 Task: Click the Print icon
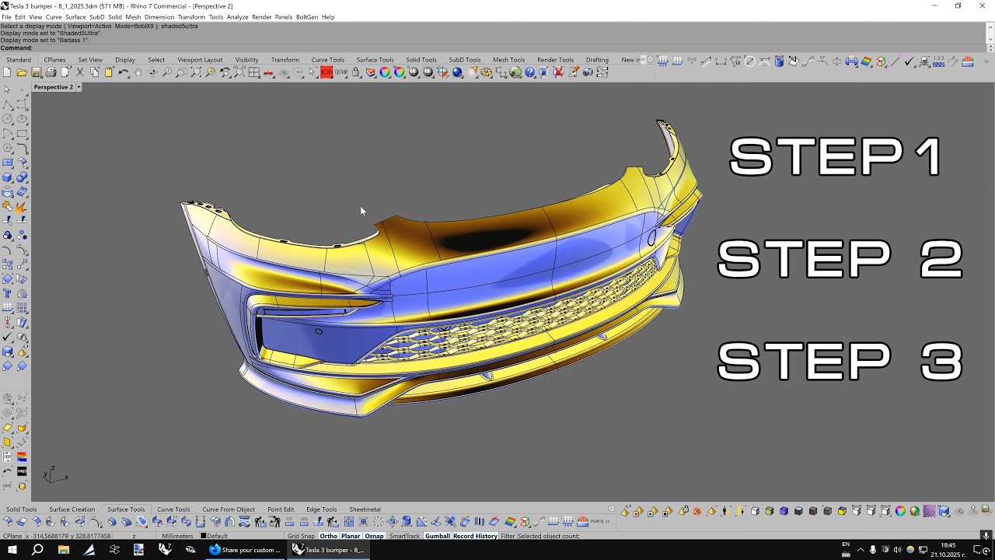(51, 72)
